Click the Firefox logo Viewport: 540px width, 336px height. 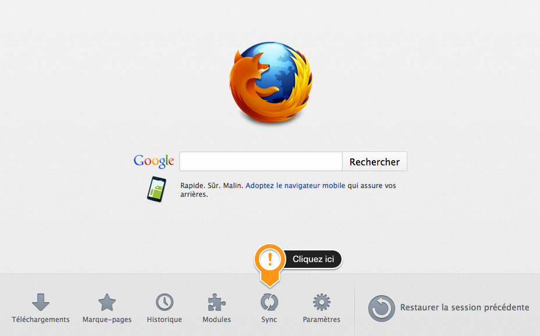click(x=271, y=83)
